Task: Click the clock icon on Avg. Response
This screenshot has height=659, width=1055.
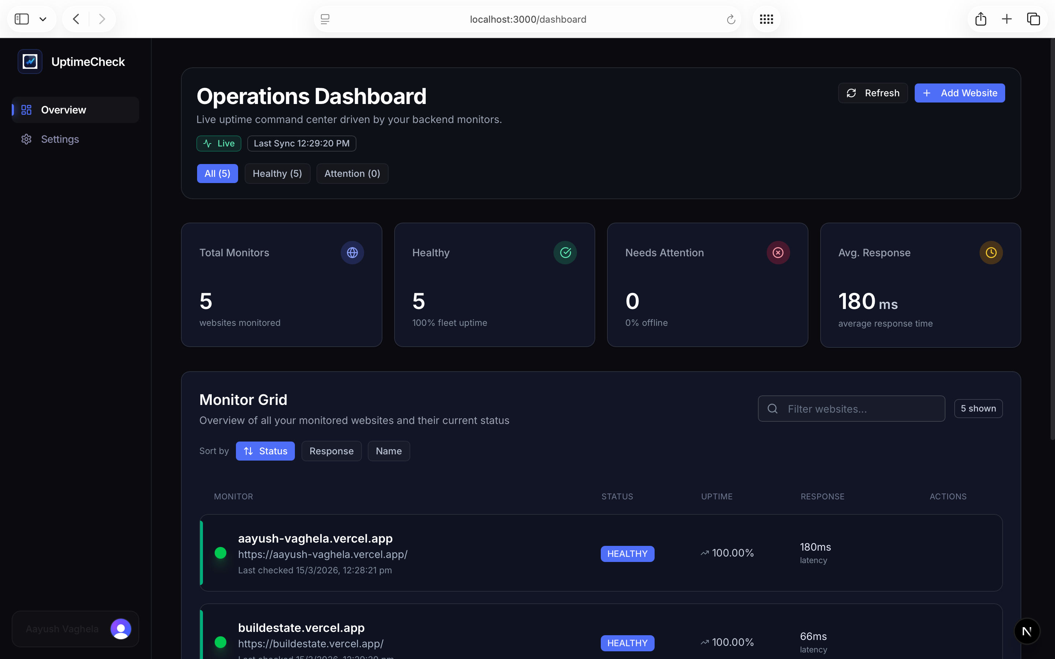Action: [991, 252]
